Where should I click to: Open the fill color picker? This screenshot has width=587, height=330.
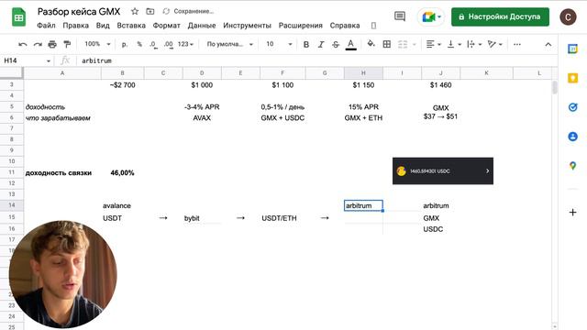pos(371,44)
